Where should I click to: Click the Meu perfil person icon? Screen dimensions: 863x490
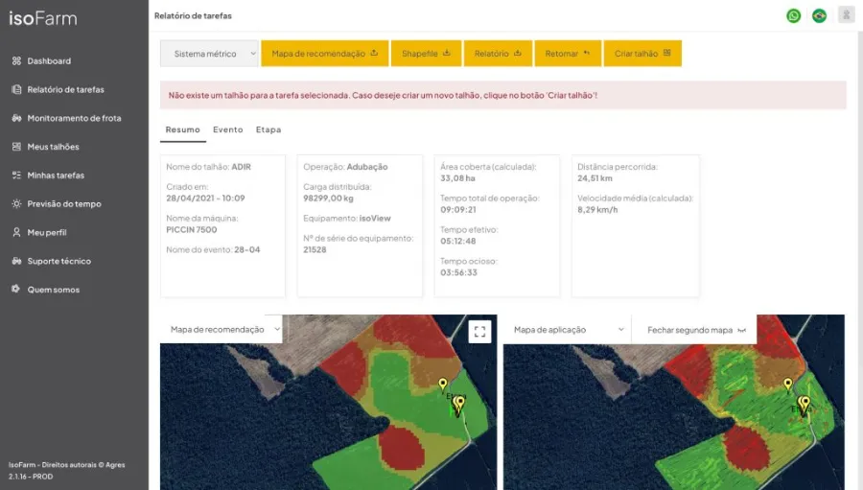pos(16,232)
